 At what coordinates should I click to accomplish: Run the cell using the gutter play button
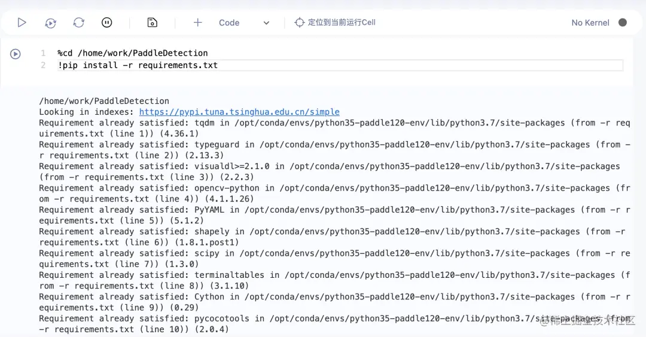pyautogui.click(x=15, y=54)
